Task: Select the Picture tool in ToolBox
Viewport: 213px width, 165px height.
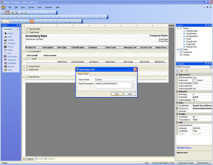Action: click(x=10, y=47)
